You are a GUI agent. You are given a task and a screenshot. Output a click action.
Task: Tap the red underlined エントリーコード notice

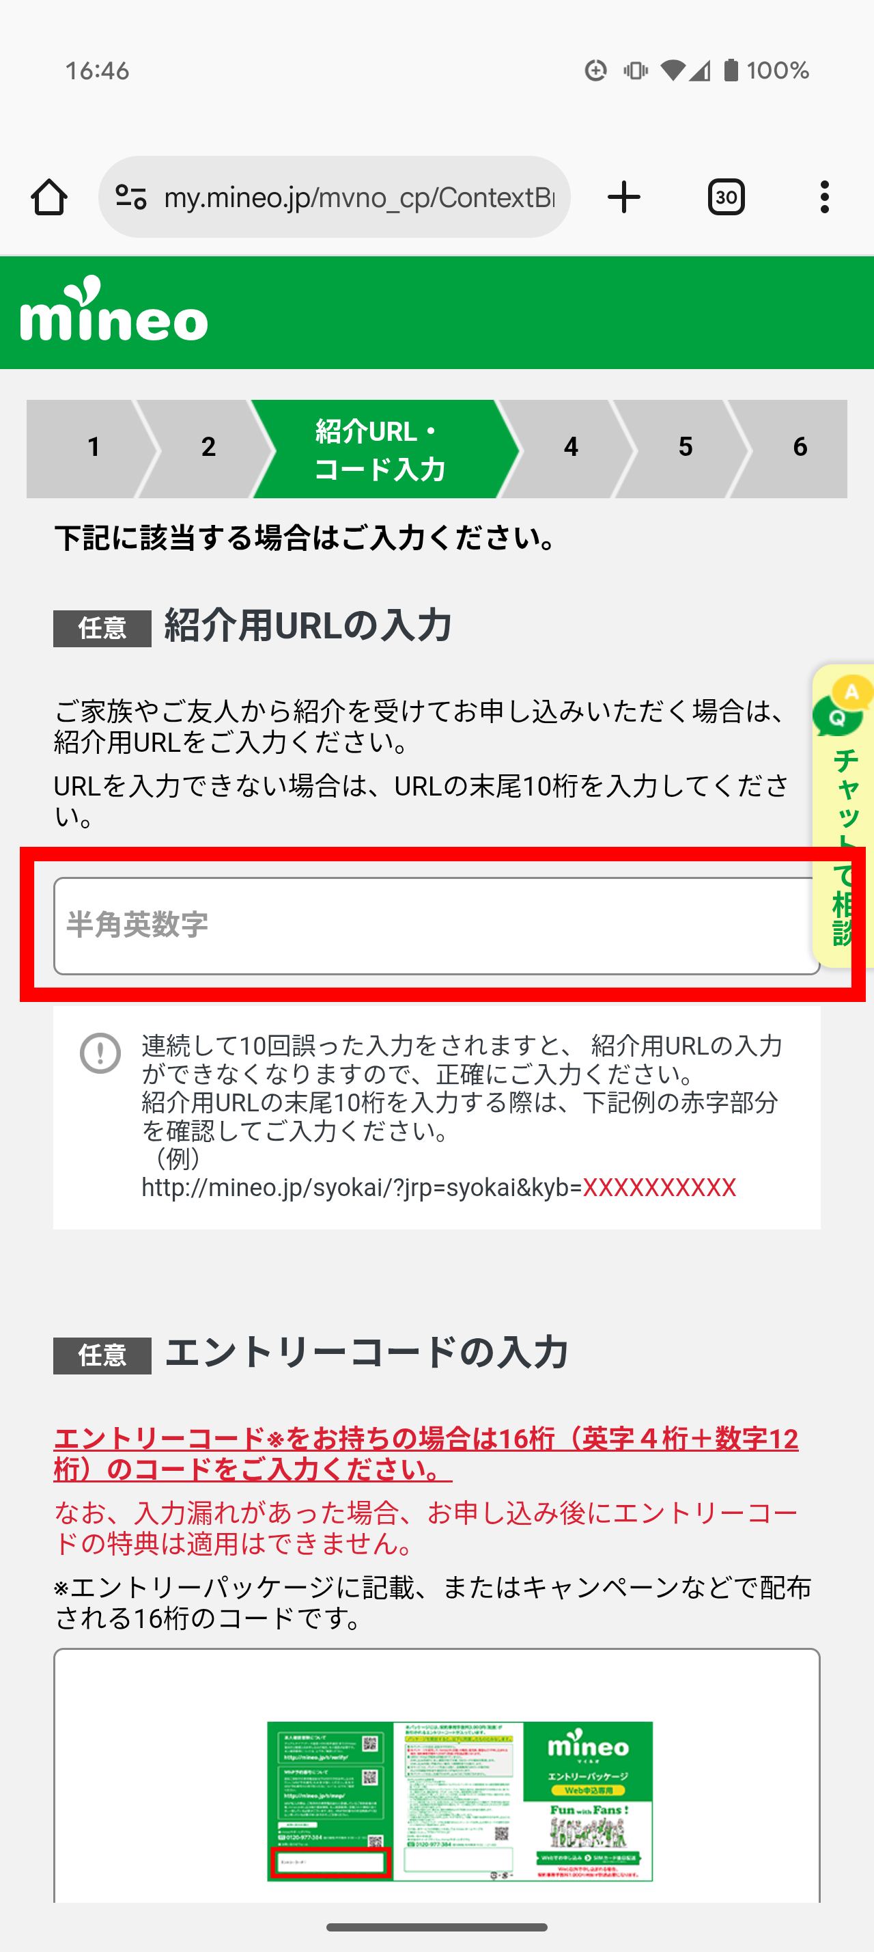(x=426, y=1453)
